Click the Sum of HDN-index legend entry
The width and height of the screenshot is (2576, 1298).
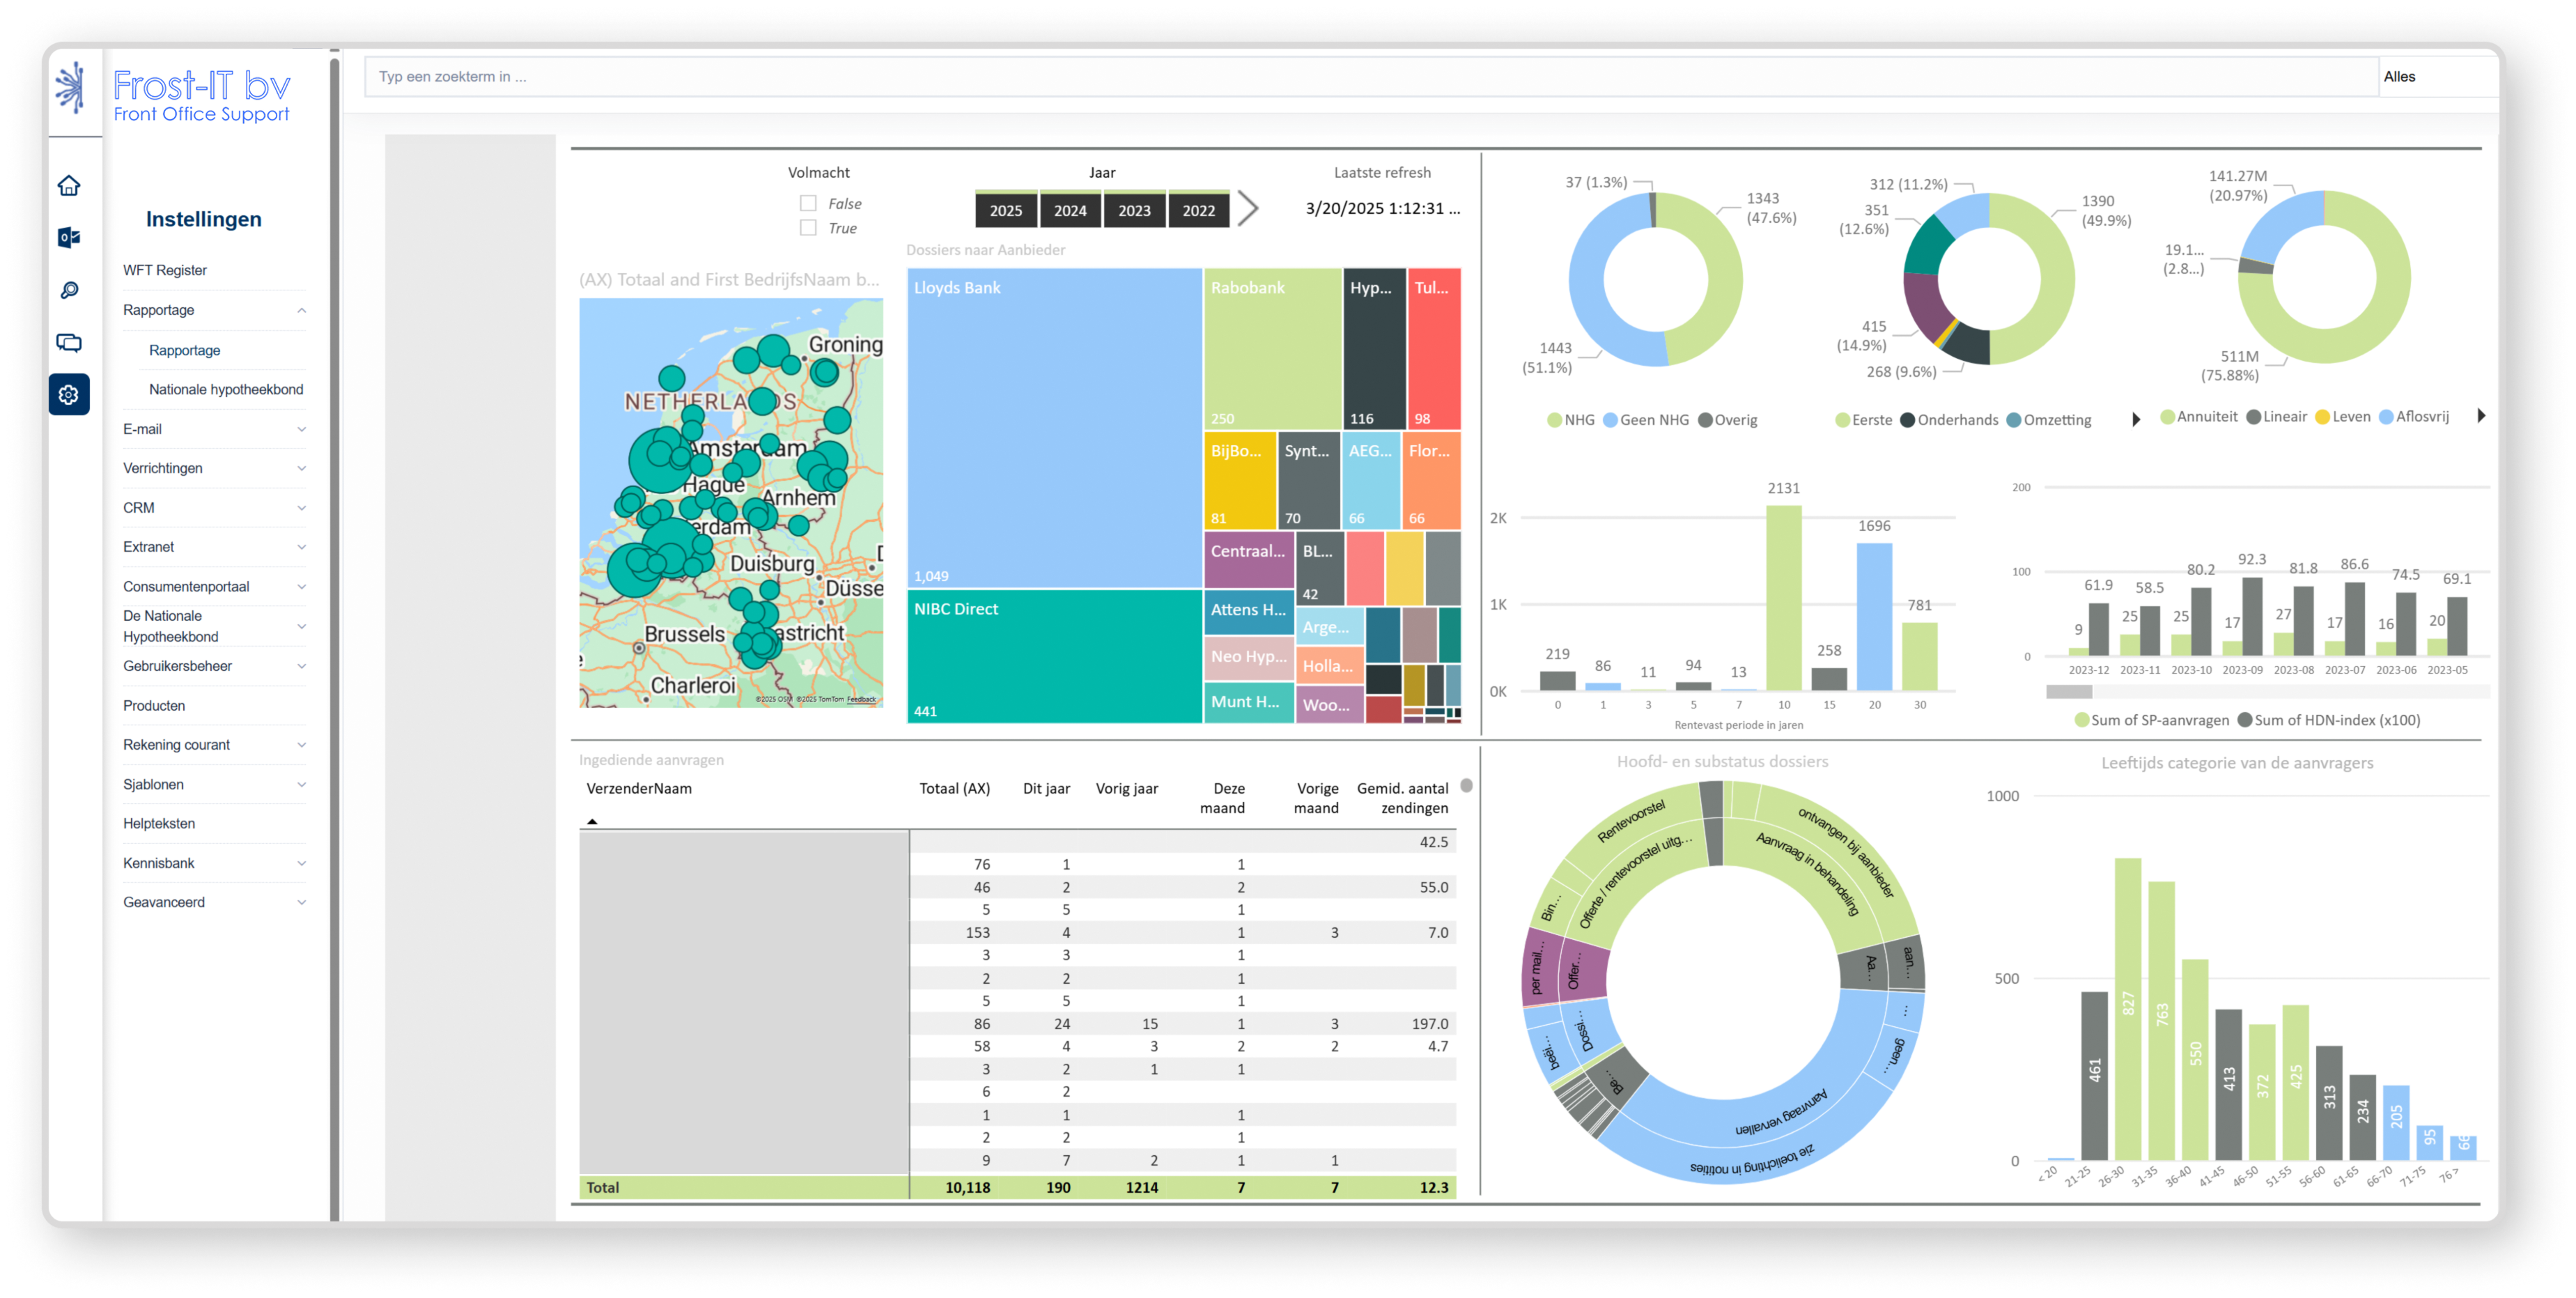pos(2329,720)
